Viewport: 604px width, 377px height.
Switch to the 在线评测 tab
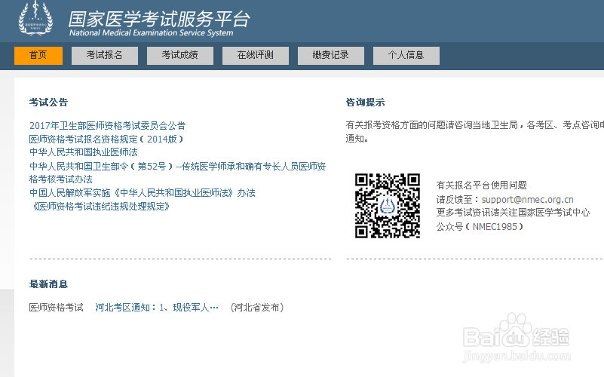coord(256,56)
